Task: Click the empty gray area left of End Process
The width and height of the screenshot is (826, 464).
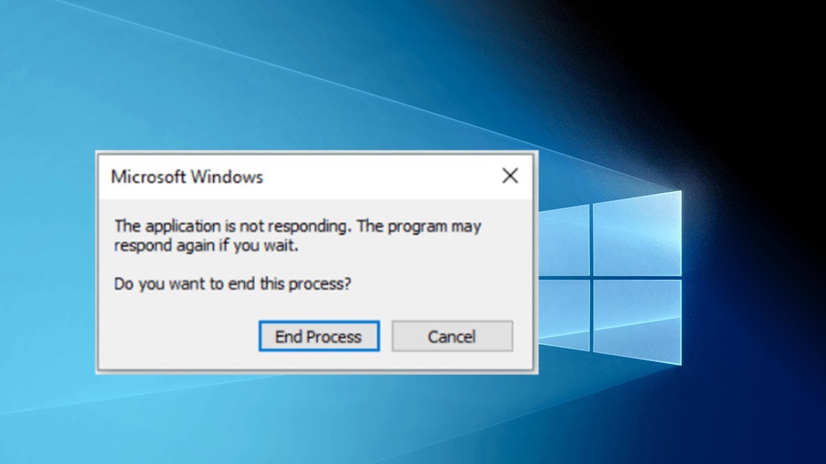Action: [177, 336]
